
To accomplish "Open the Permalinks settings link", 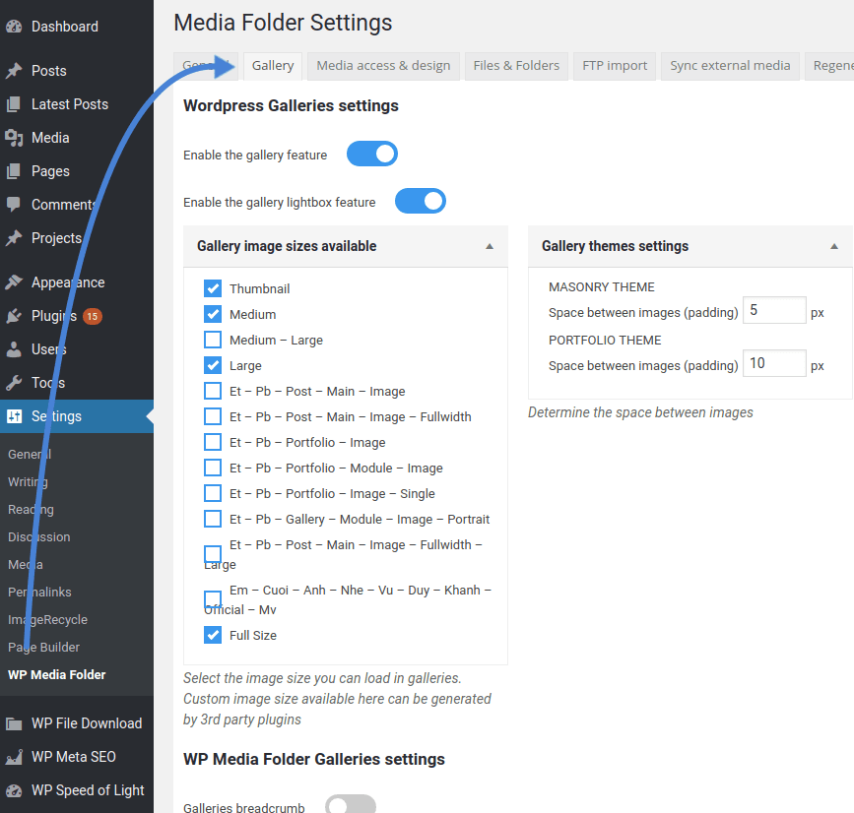I will (39, 593).
